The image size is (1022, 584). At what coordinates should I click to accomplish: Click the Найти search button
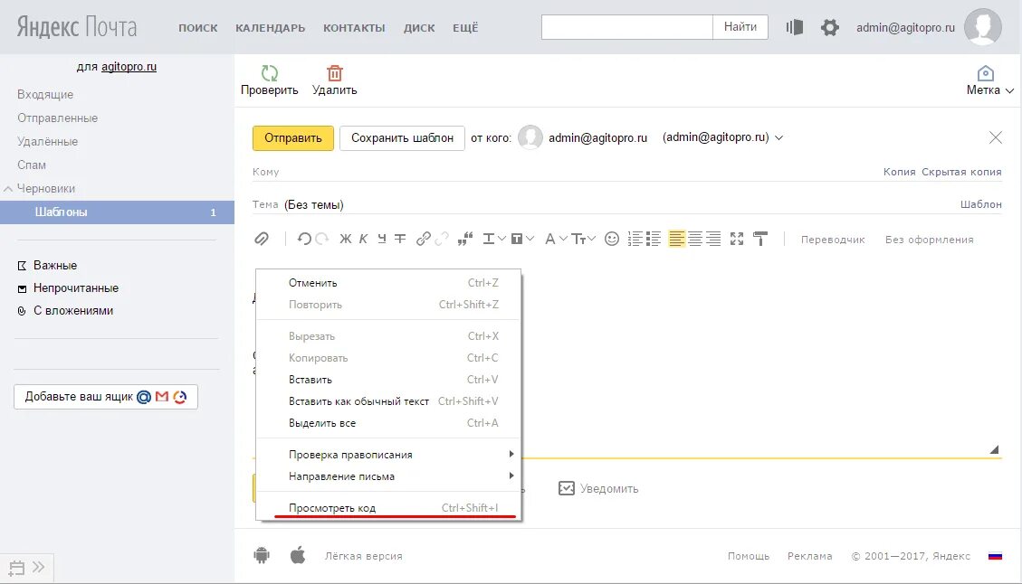[x=740, y=27]
